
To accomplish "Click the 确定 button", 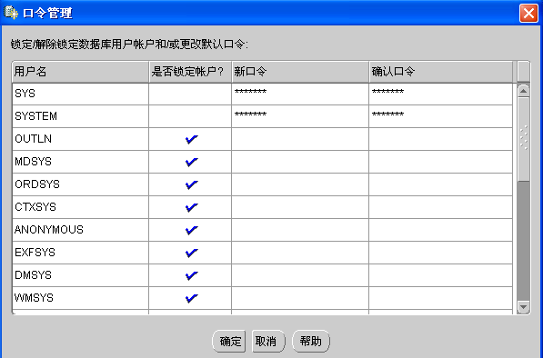I will click(229, 342).
